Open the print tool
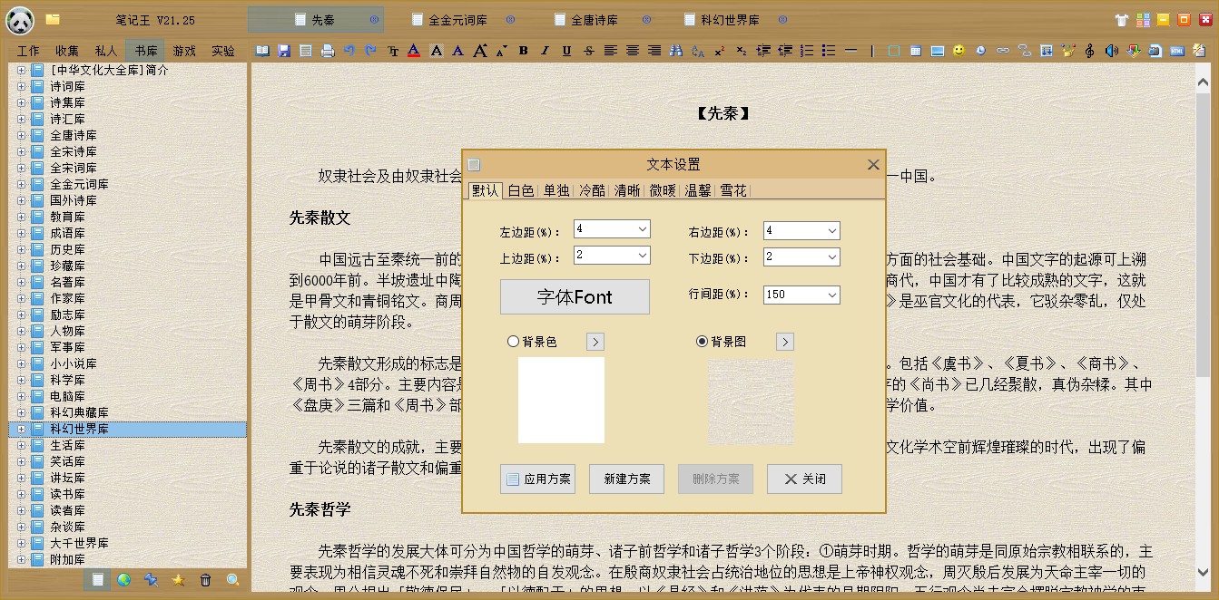Image resolution: width=1219 pixels, height=600 pixels. tap(325, 52)
